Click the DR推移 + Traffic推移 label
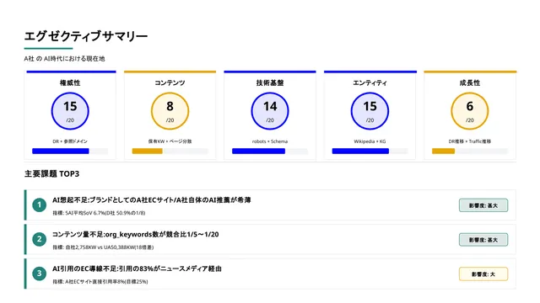 point(470,141)
